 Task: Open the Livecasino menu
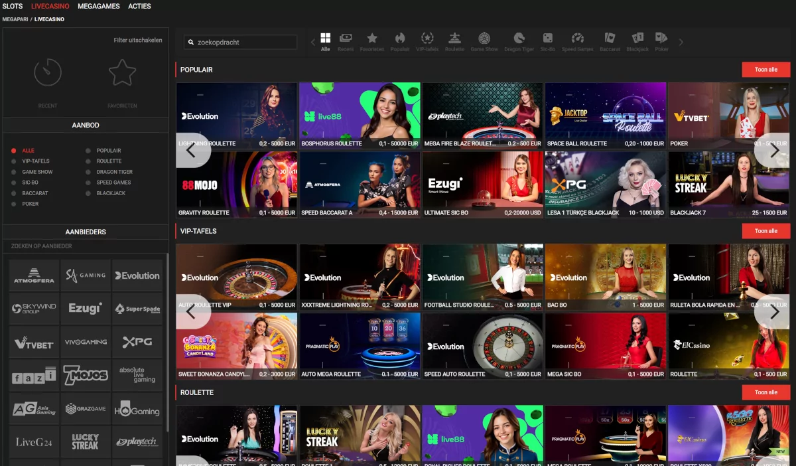tap(50, 6)
